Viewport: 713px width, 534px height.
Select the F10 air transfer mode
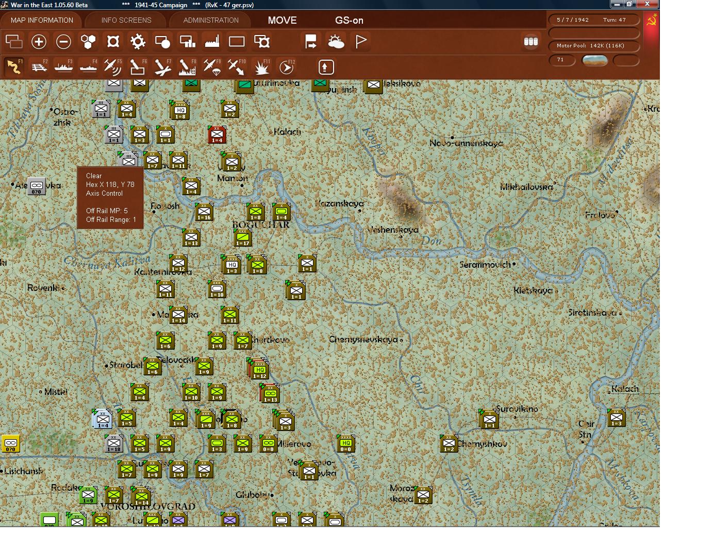237,67
